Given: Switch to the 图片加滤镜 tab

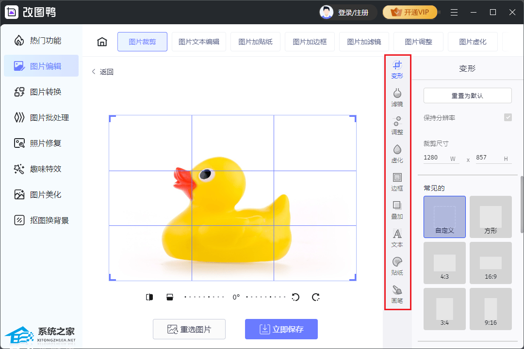Looking at the screenshot, I should click(x=364, y=42).
